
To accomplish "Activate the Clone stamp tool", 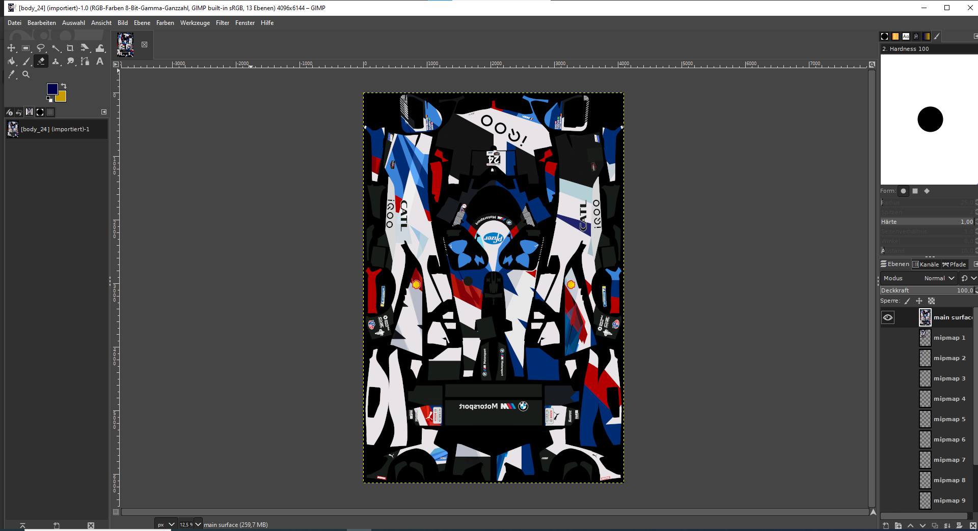I will click(56, 62).
